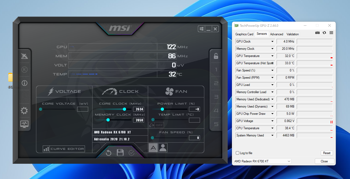The image size is (350, 179).
Task: Expand the CPU Temperature sensor dropdown
Action: [x=272, y=128]
